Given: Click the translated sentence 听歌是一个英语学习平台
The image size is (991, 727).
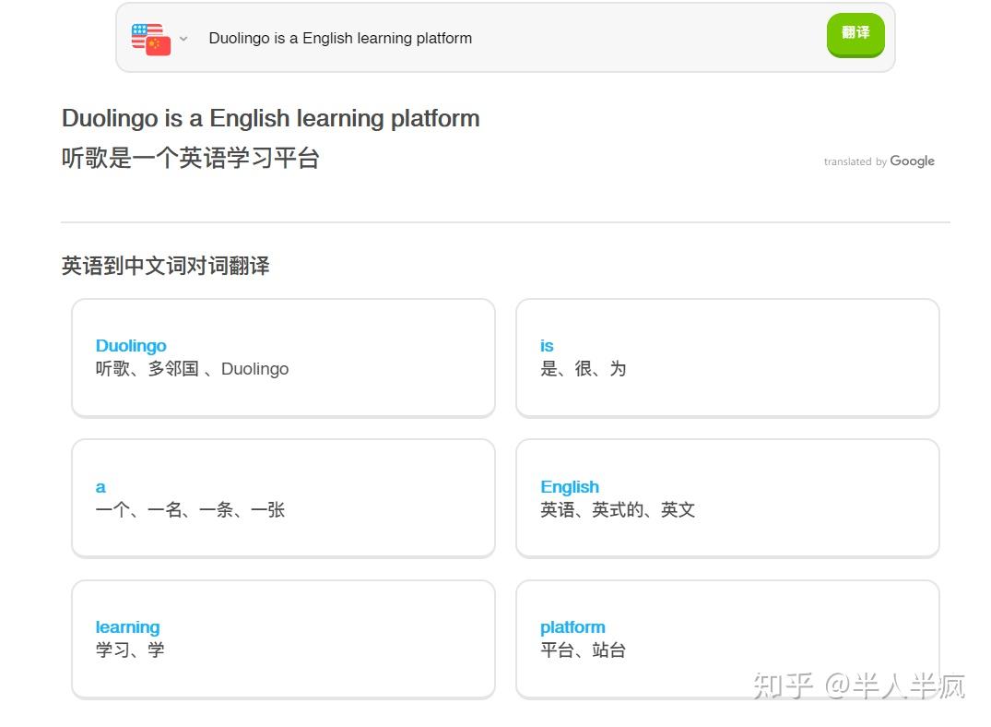Looking at the screenshot, I should (190, 158).
